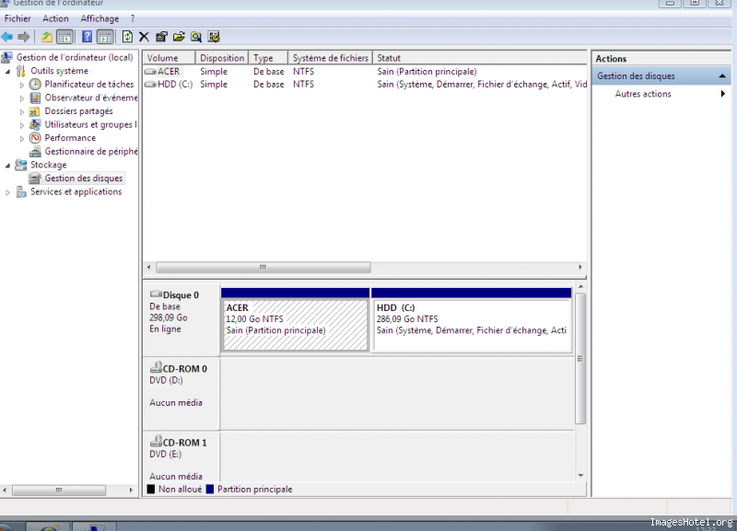Sort by the Système de fichiers column

330,58
